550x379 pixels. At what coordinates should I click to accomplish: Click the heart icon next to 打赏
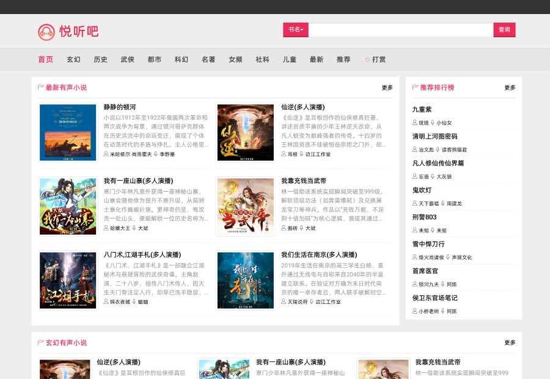point(367,60)
